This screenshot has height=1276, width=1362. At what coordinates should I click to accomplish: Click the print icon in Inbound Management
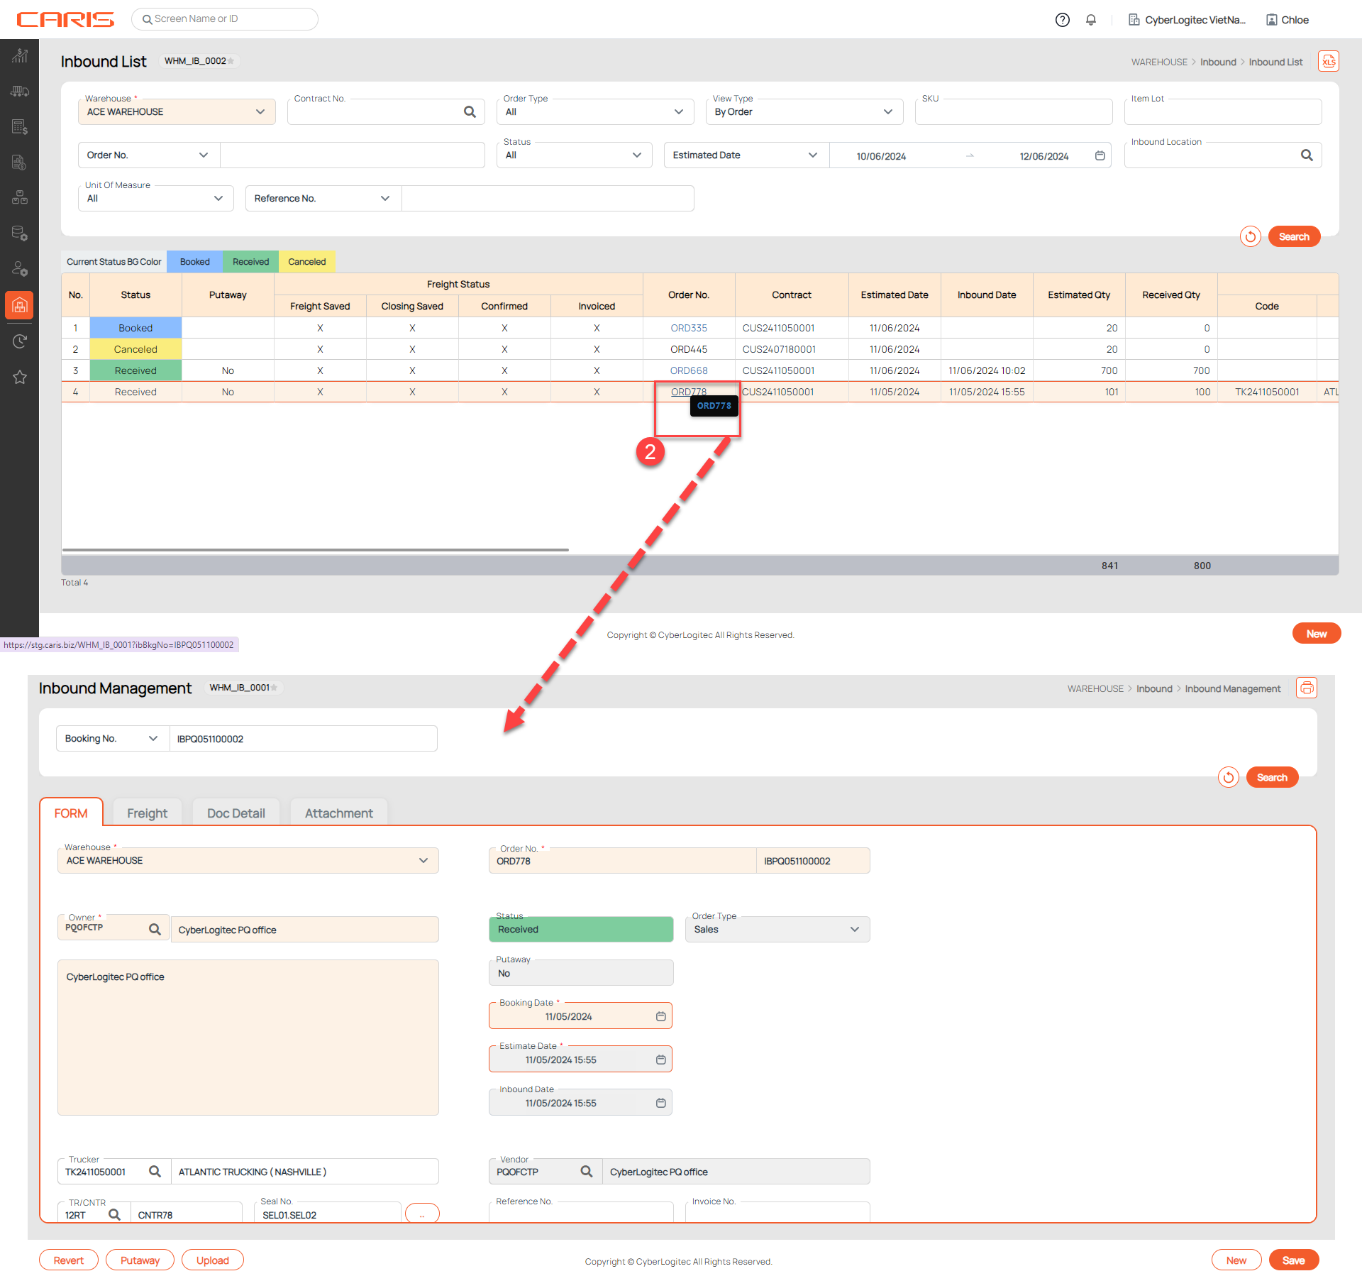[1307, 688]
